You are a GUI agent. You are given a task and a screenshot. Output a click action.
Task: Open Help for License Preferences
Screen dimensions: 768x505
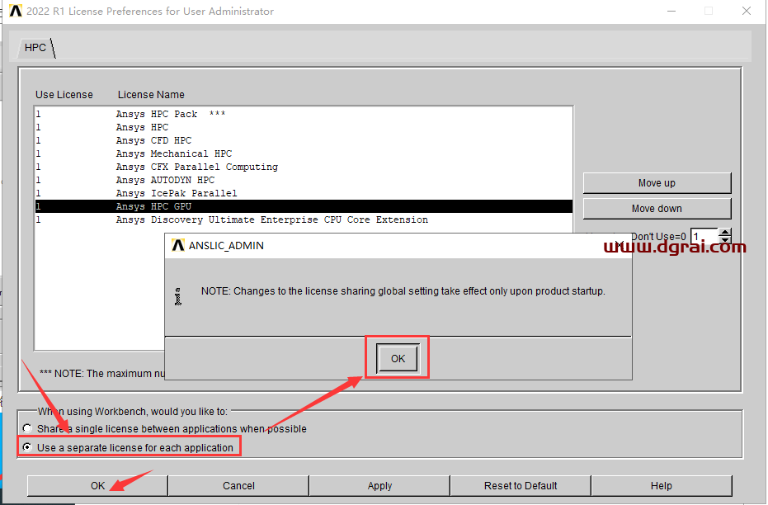pyautogui.click(x=662, y=486)
